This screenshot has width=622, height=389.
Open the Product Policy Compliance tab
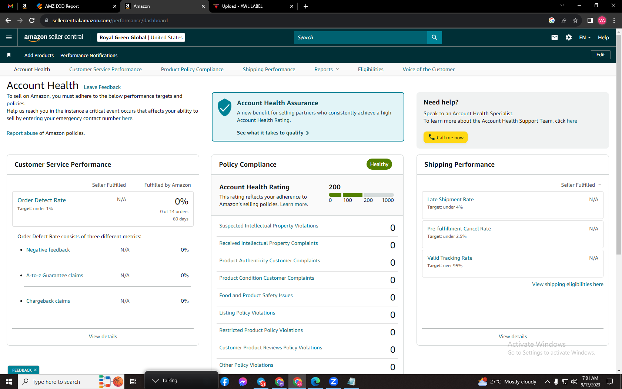coord(192,69)
